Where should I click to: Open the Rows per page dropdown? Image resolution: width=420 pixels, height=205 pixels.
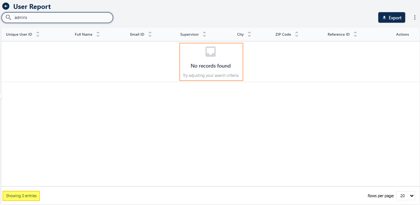(405, 196)
